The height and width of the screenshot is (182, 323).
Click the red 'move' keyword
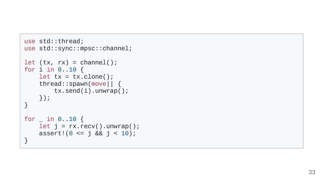pyautogui.click(x=99, y=84)
